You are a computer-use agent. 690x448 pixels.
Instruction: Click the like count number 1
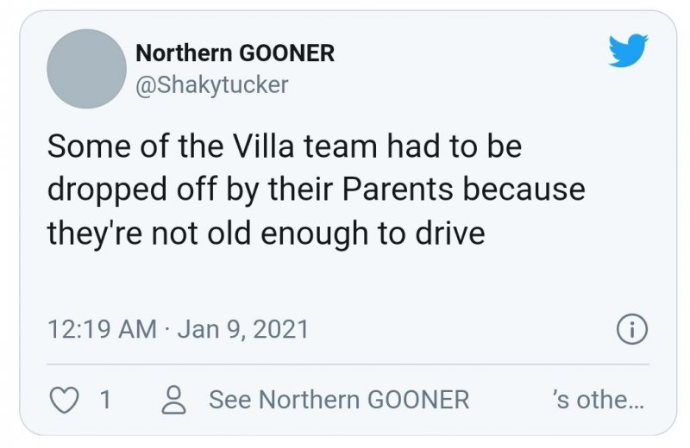(x=105, y=400)
